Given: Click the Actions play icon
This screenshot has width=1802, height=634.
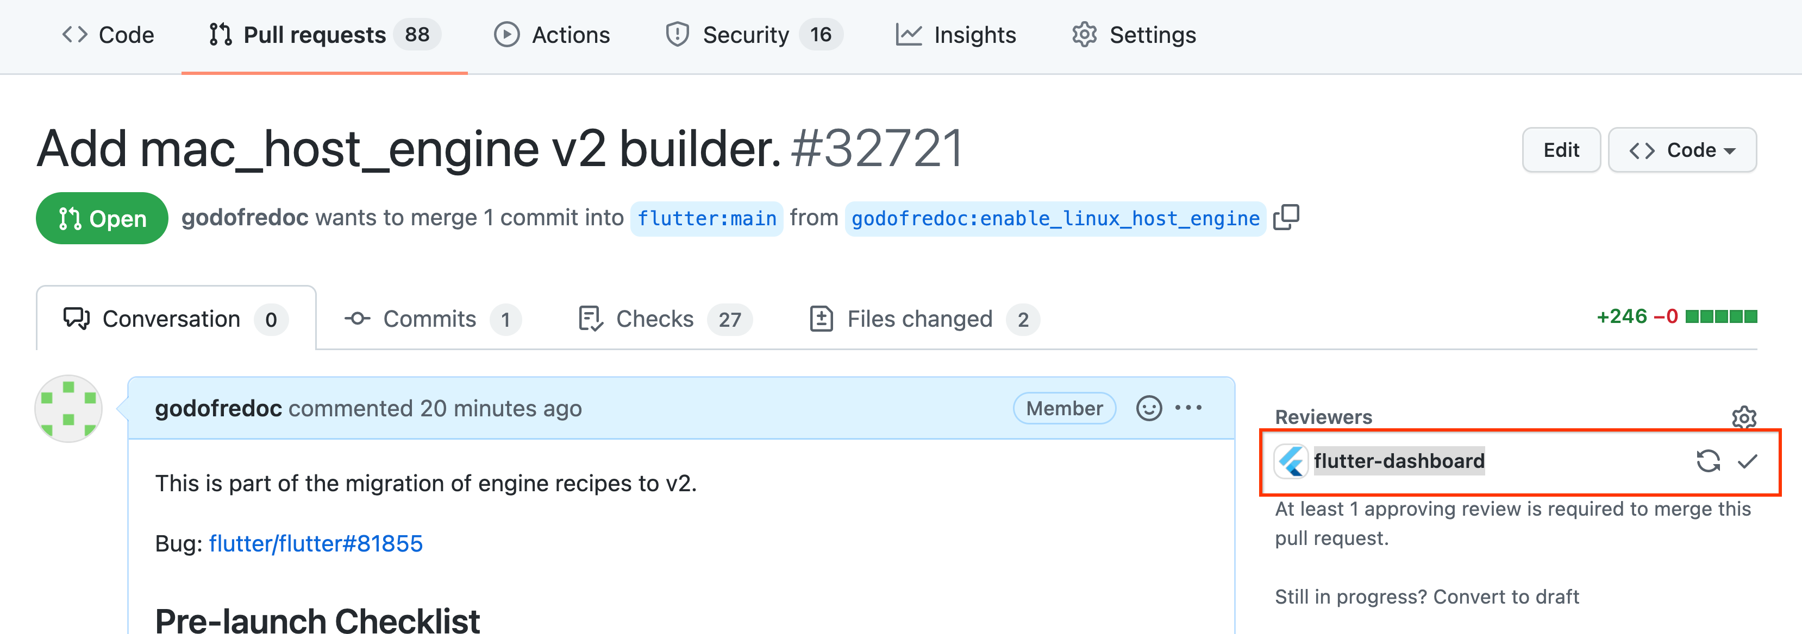Looking at the screenshot, I should (506, 34).
